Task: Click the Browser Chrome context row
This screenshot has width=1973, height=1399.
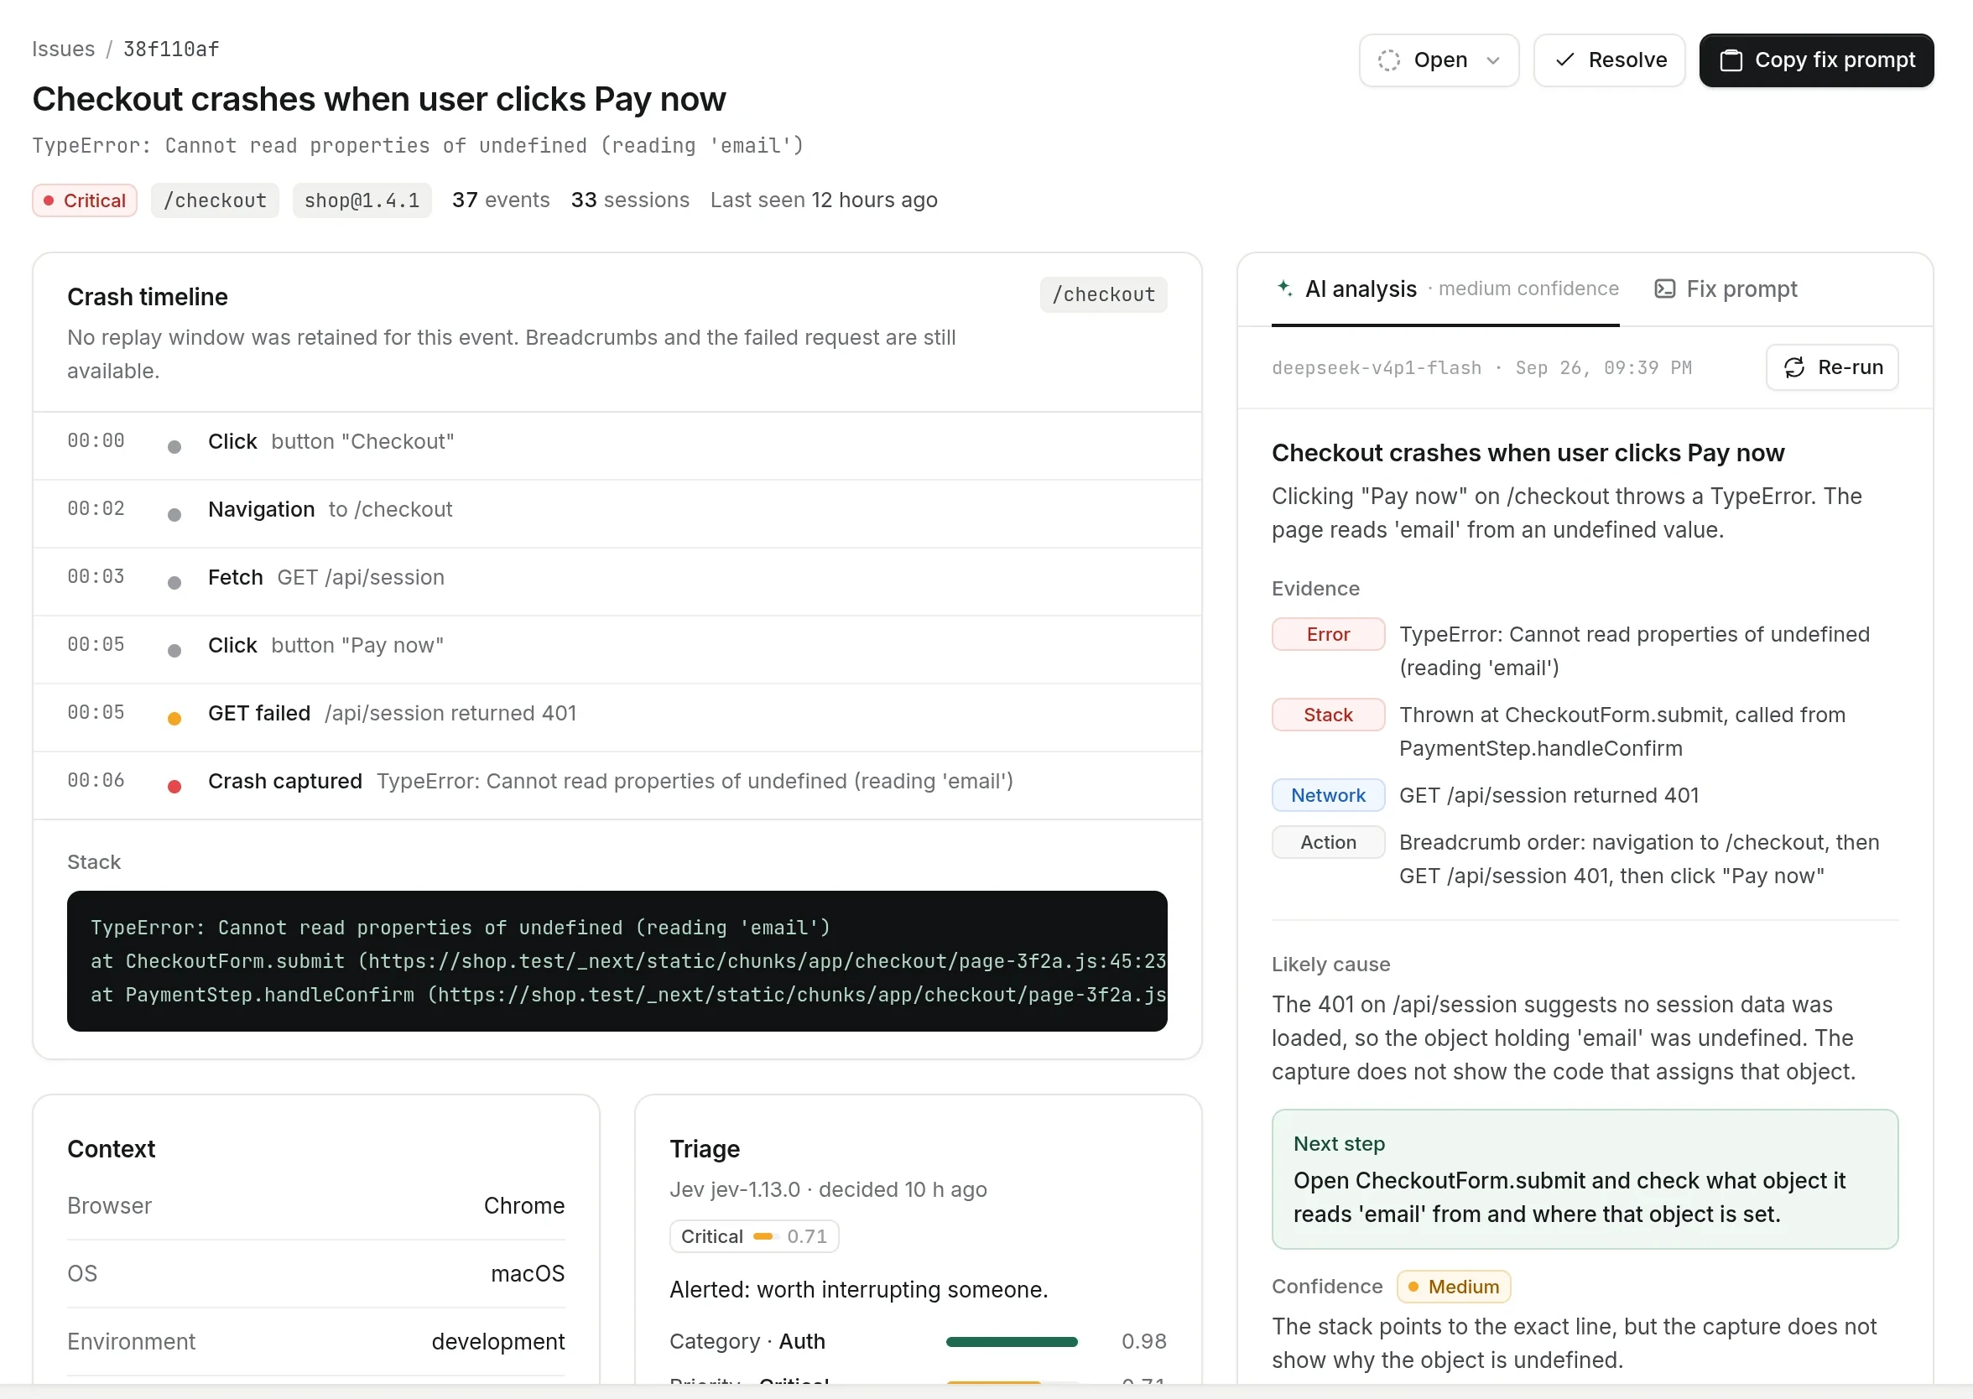Action: pos(315,1206)
